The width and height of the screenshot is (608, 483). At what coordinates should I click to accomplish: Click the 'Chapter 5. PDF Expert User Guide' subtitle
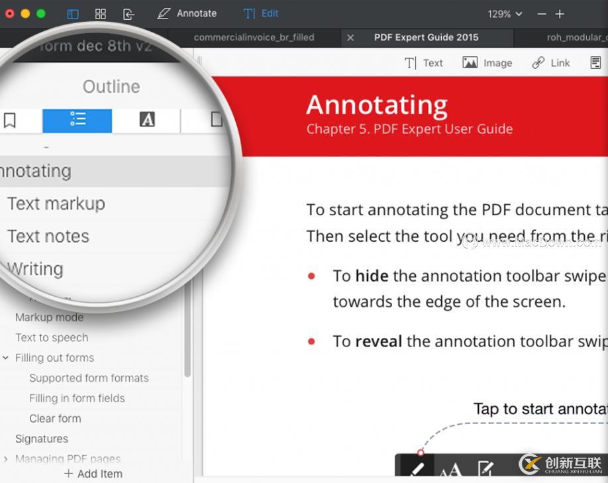pyautogui.click(x=409, y=129)
